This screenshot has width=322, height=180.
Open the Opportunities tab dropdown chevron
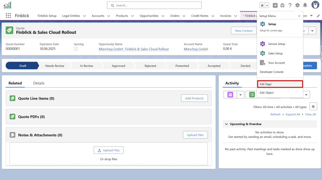pos(163,16)
